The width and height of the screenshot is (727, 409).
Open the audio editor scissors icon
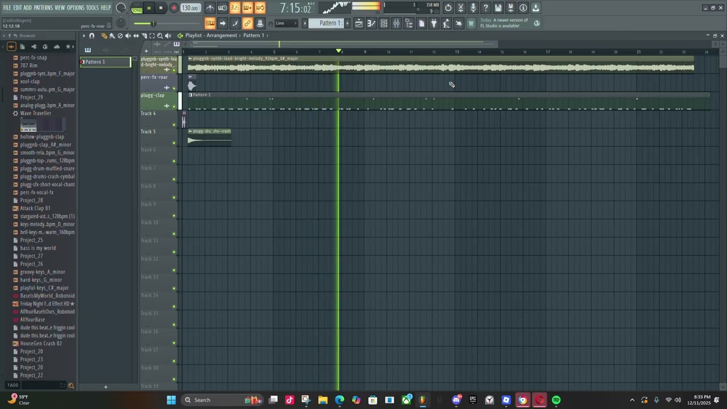tap(461, 8)
